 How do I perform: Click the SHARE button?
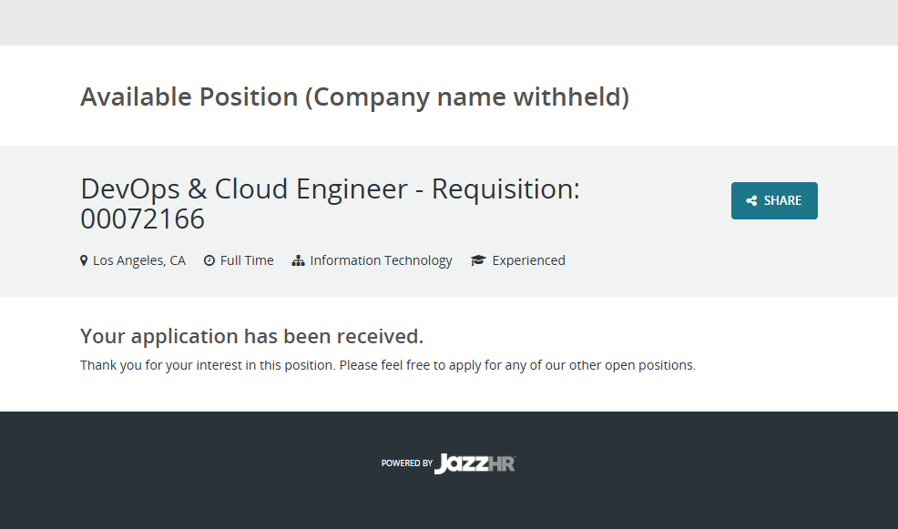(x=774, y=200)
